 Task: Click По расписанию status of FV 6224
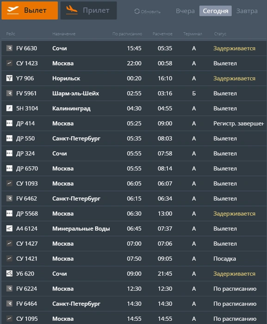tap(235, 289)
